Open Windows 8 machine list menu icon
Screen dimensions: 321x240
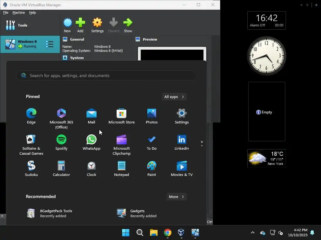(x=50, y=44)
